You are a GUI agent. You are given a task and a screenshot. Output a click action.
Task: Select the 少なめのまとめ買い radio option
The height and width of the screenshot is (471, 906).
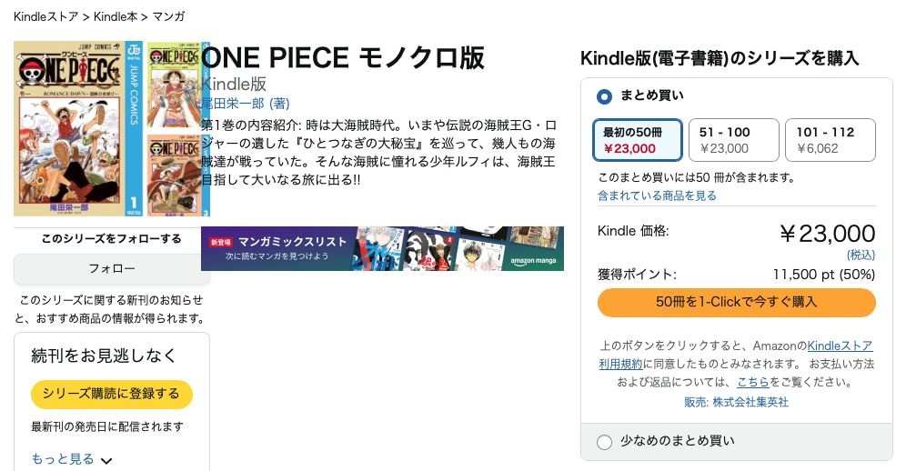coord(605,442)
